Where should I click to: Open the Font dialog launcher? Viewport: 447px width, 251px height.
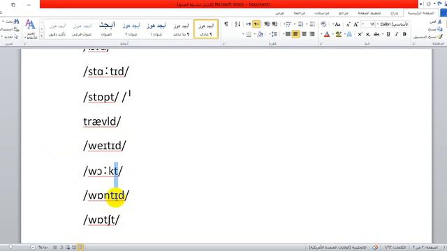(321, 43)
